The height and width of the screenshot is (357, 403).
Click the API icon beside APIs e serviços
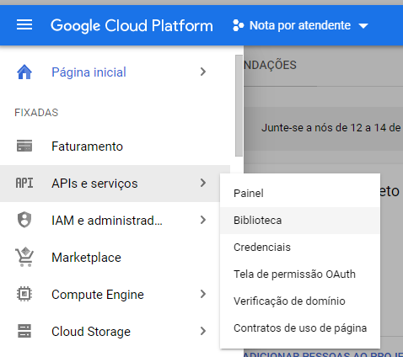click(24, 183)
